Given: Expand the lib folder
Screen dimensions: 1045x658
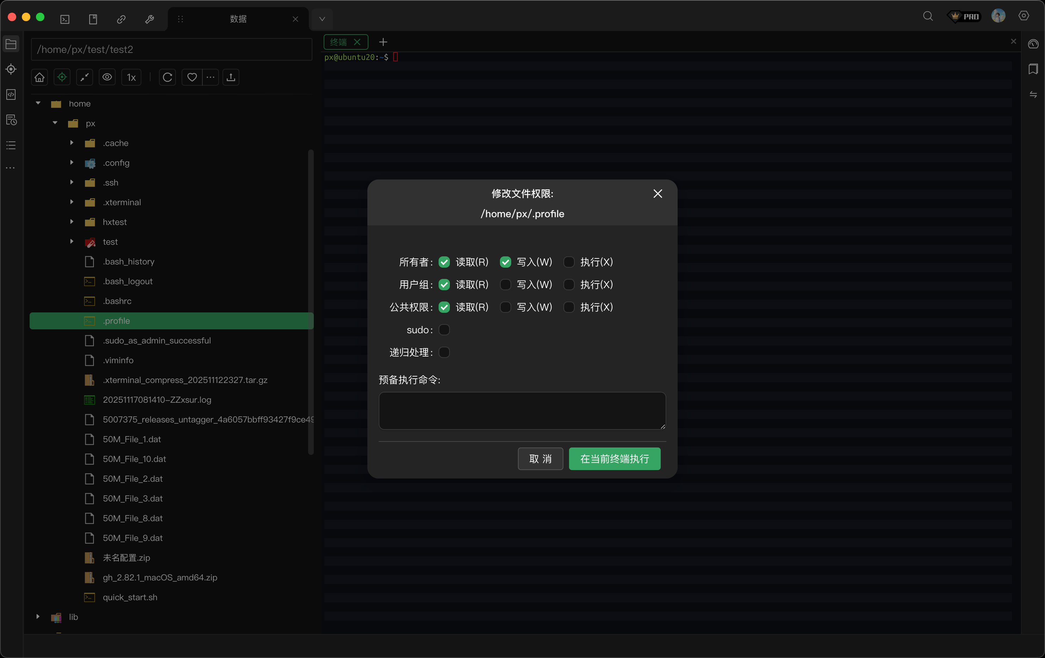Looking at the screenshot, I should point(38,617).
